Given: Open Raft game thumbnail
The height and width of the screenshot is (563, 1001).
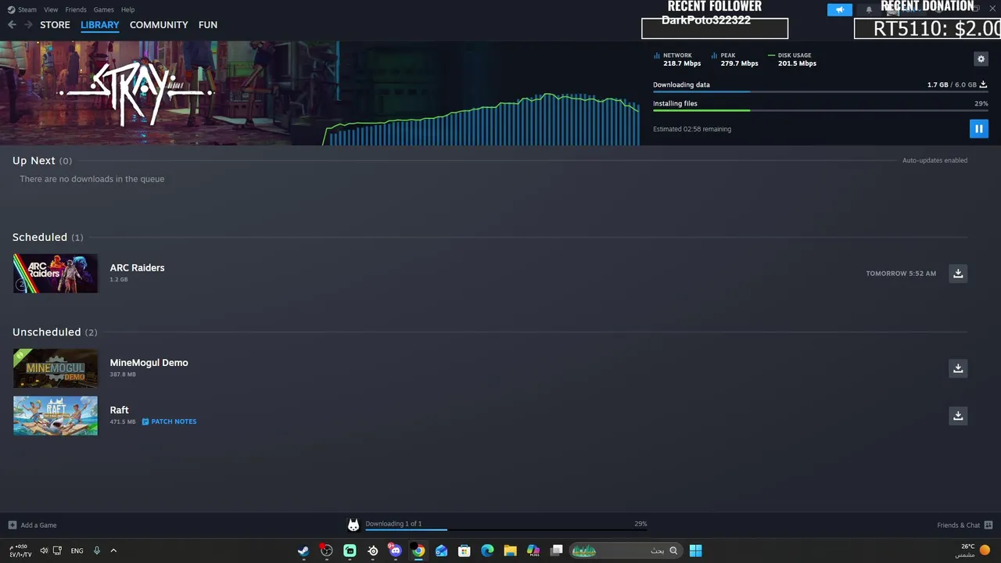Looking at the screenshot, I should [56, 415].
